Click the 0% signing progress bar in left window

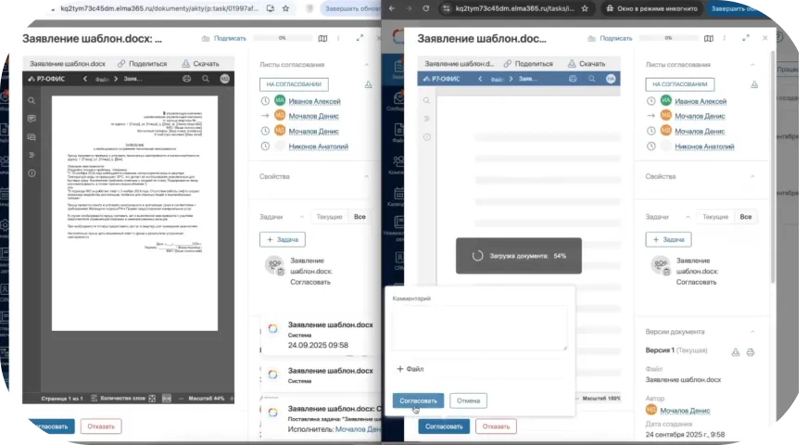pyautogui.click(x=281, y=39)
